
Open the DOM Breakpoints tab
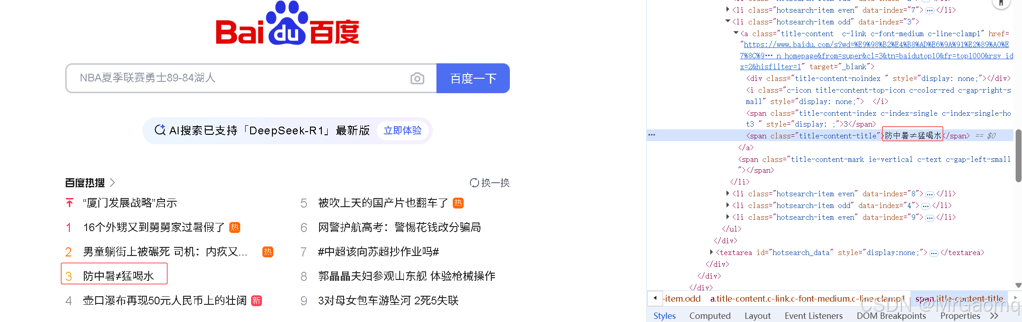pyautogui.click(x=891, y=316)
